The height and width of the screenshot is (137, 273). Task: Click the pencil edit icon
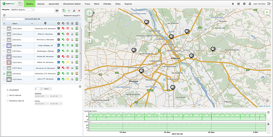(x=74, y=11)
